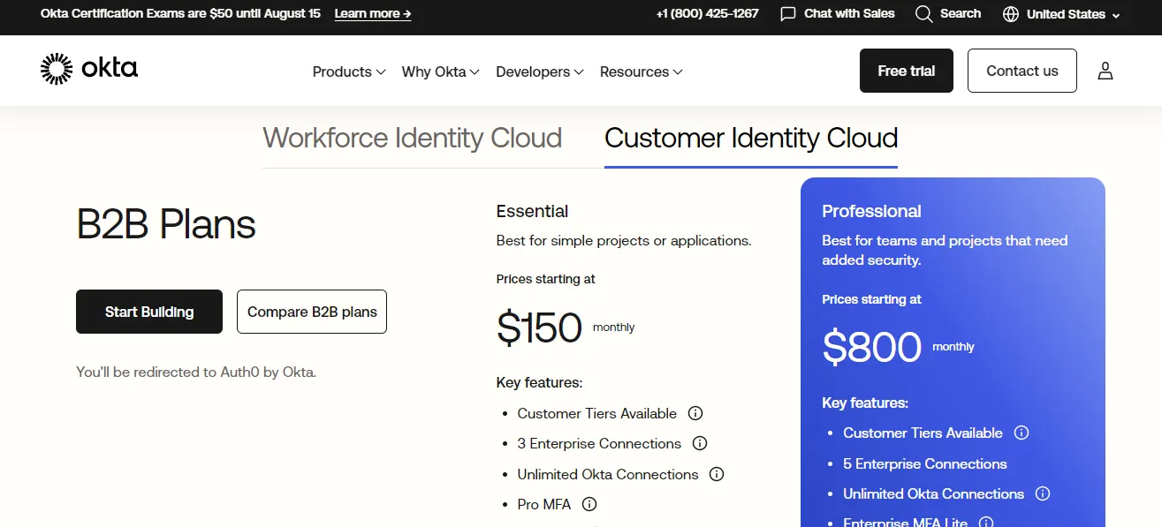
Task: Expand the Products menu
Action: pyautogui.click(x=349, y=72)
